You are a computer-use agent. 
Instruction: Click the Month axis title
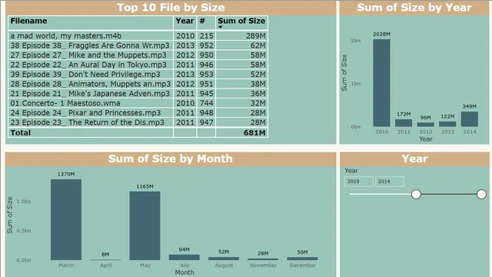pos(184,272)
